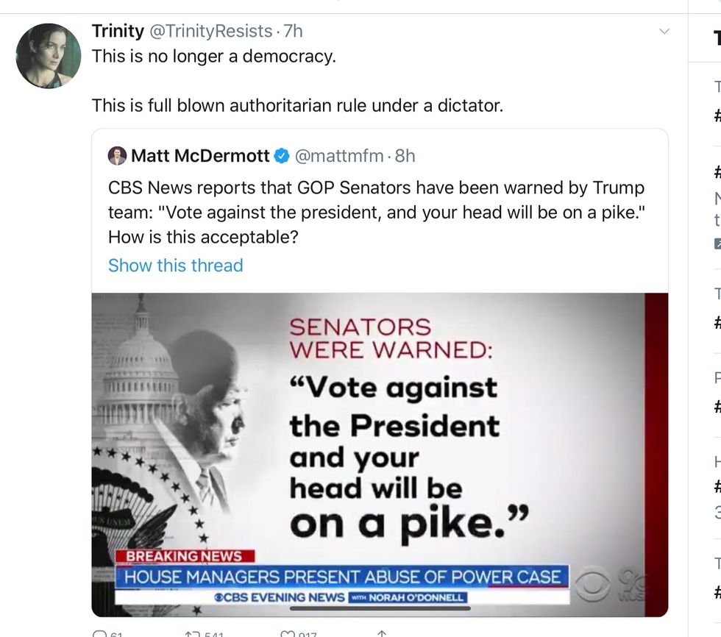The height and width of the screenshot is (637, 721).
Task: Click the @mattmfm handle
Action: click(x=339, y=156)
